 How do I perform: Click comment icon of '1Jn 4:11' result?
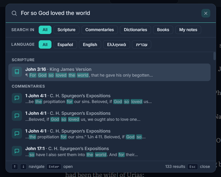coord(17,133)
